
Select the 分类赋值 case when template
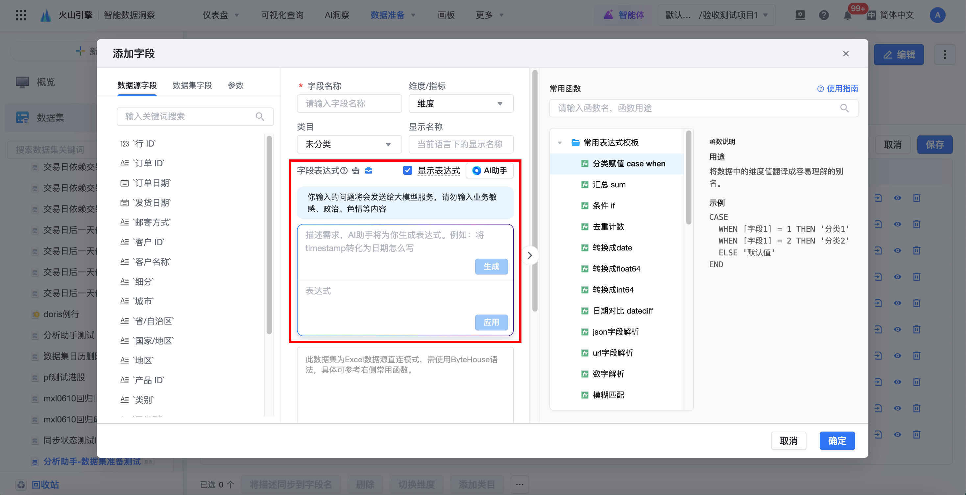(x=617, y=164)
